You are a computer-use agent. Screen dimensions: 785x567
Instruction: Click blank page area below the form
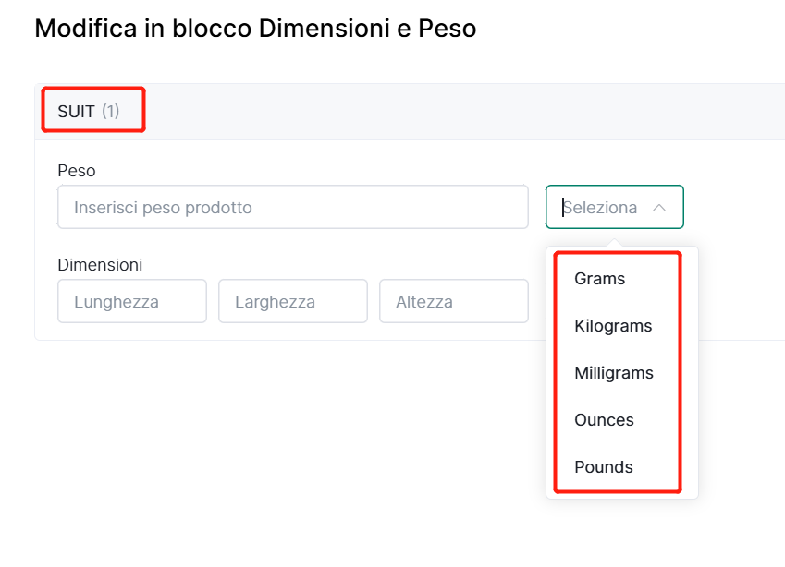(277, 443)
